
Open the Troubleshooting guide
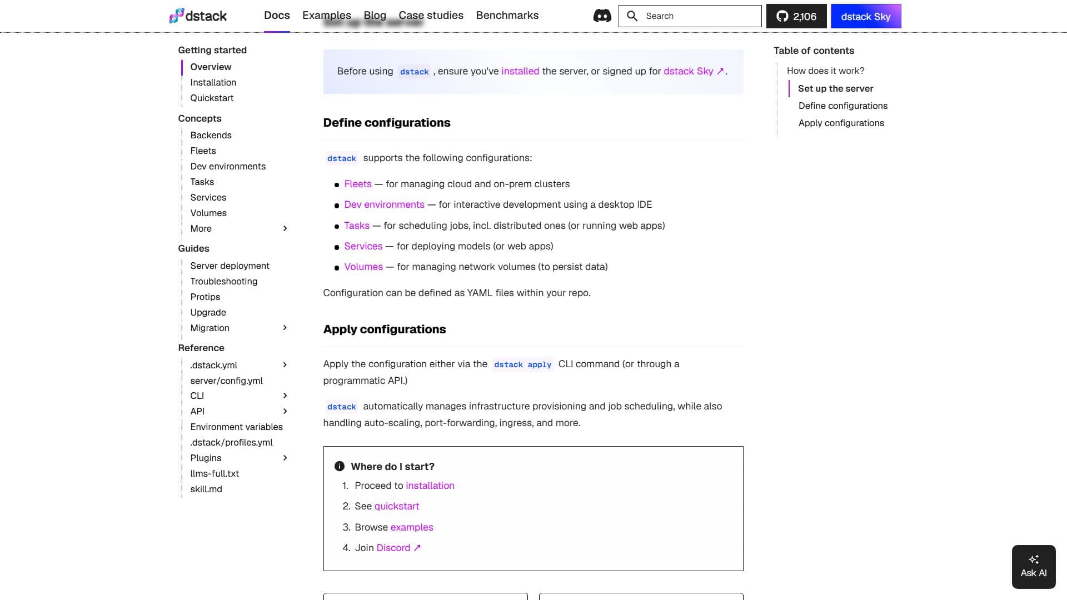coord(224,281)
